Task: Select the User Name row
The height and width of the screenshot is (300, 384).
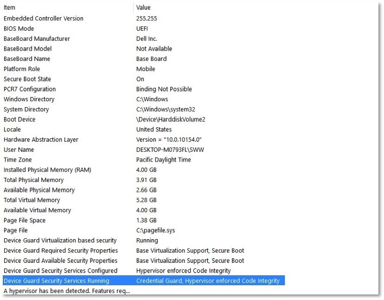Action: coord(19,150)
